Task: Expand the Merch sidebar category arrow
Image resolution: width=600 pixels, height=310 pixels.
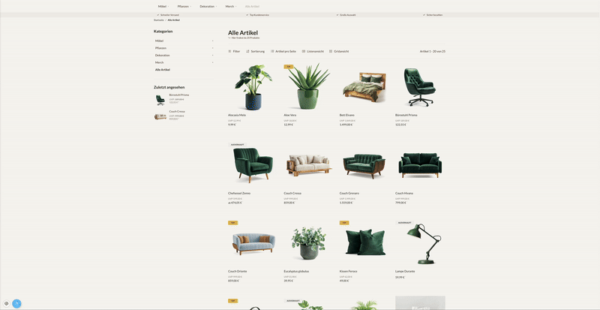Action: click(213, 62)
